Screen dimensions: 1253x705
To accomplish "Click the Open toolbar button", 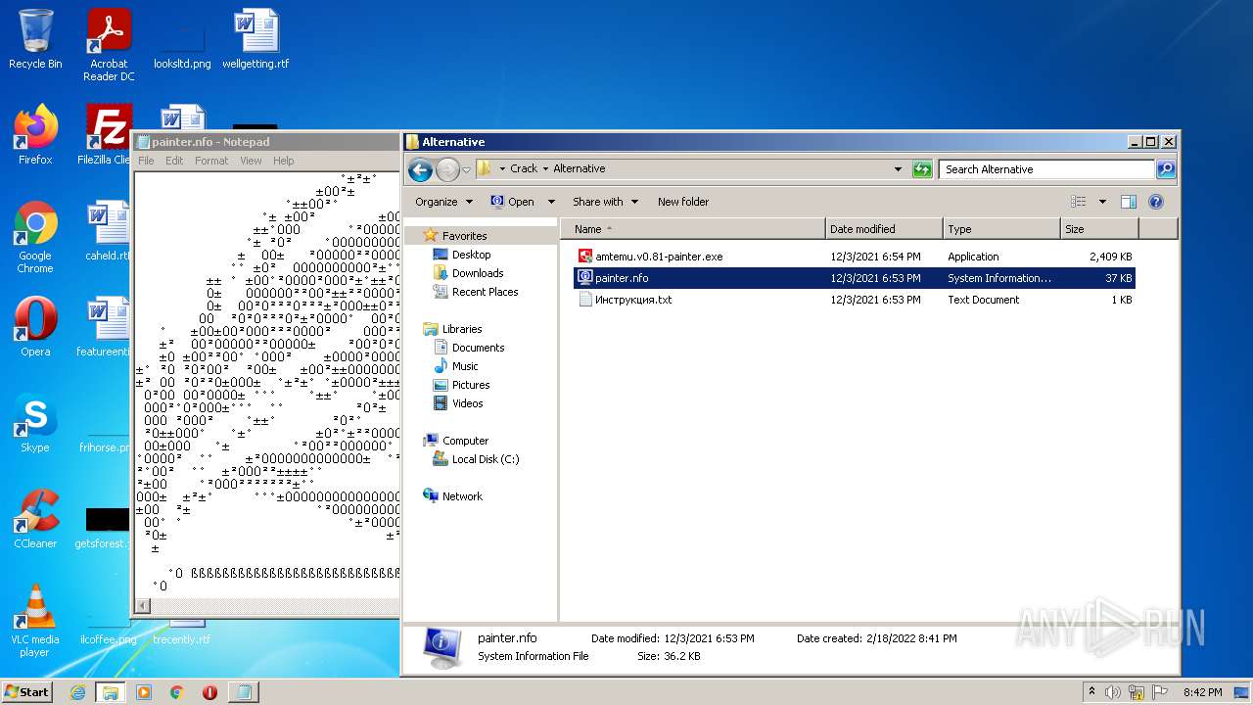I will click(512, 202).
